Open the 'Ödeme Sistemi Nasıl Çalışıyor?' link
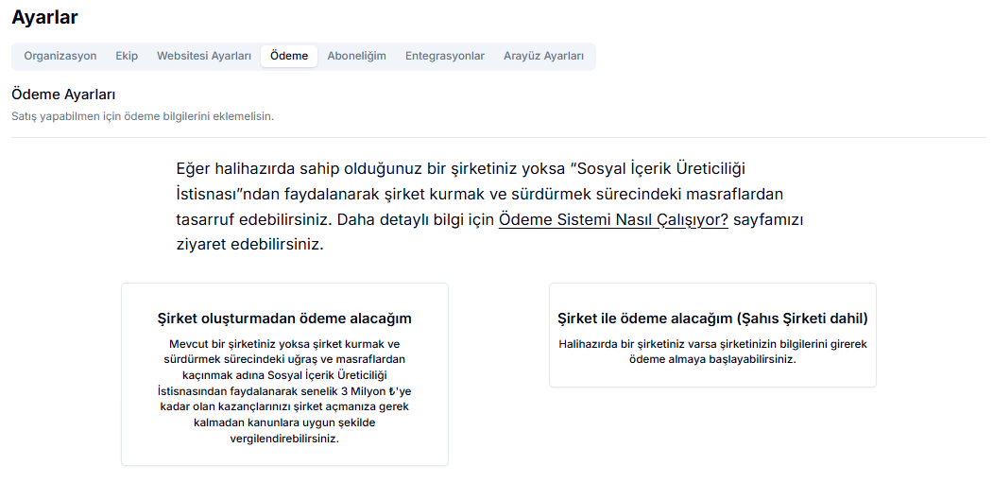 pyautogui.click(x=613, y=219)
